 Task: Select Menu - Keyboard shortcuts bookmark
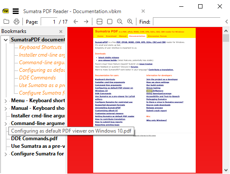coord(38,101)
